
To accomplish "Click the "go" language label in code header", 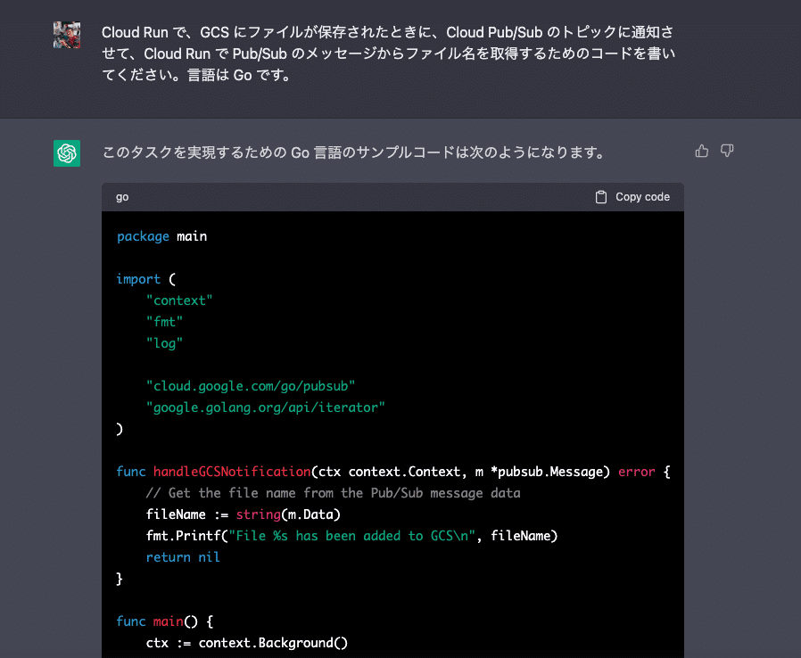I will (x=122, y=197).
